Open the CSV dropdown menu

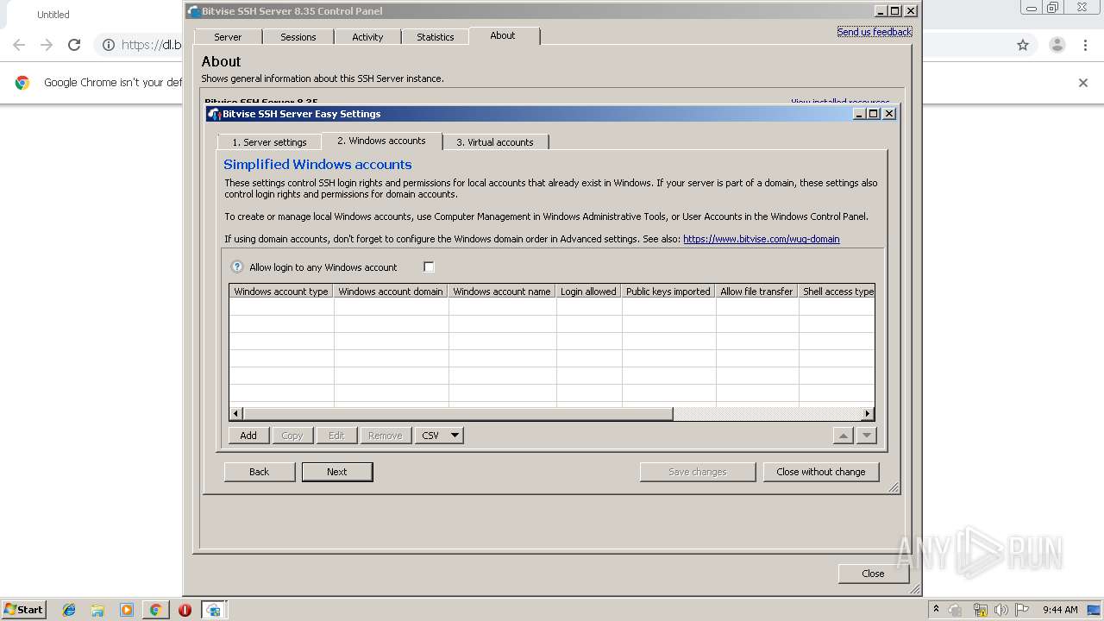coord(439,436)
